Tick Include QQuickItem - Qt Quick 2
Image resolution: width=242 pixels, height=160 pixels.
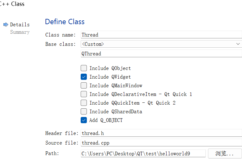coord(84,103)
